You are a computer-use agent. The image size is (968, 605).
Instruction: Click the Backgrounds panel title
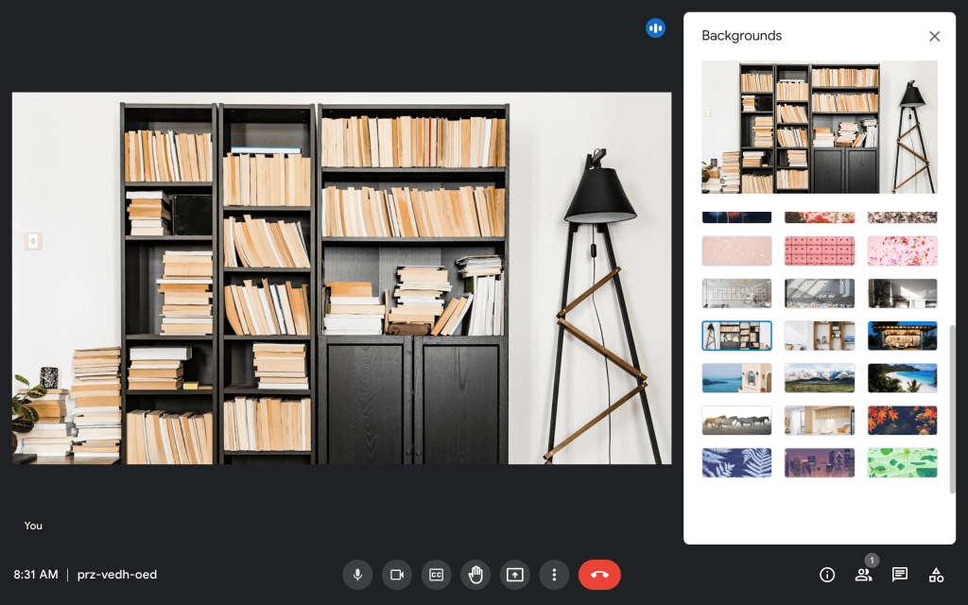(x=741, y=36)
